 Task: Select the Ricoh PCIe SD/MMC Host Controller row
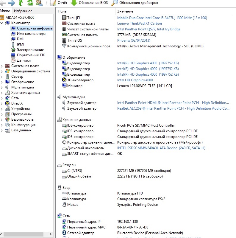click(146, 125)
